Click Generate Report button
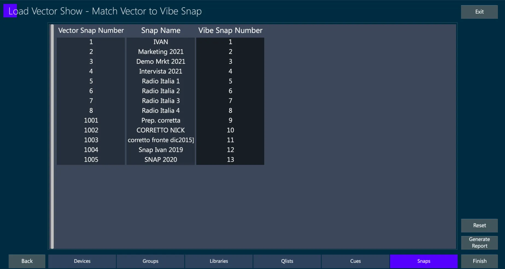The height and width of the screenshot is (269, 505). (479, 243)
